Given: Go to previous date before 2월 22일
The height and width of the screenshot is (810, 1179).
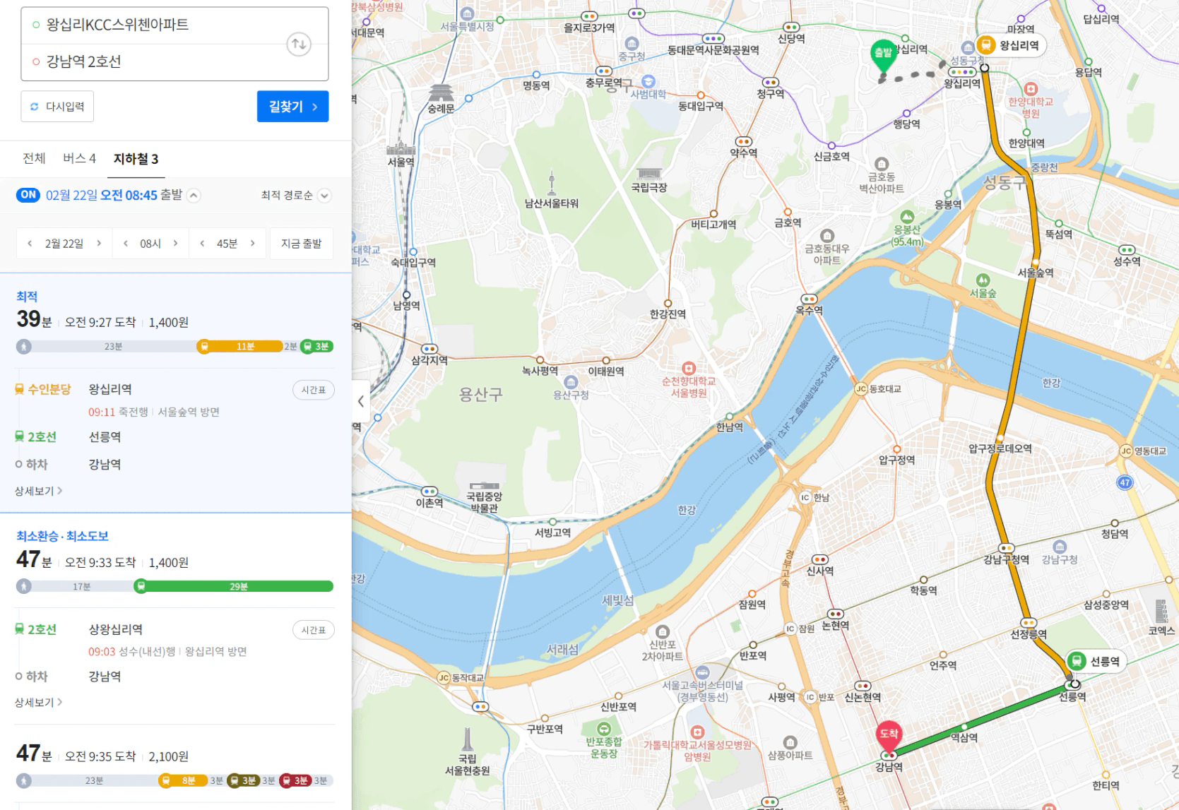Looking at the screenshot, I should 30,244.
